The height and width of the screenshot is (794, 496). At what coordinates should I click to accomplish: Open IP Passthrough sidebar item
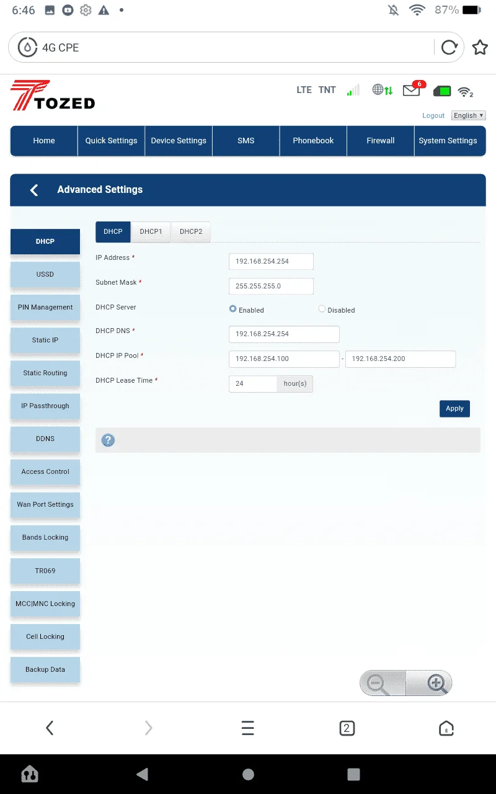pos(45,406)
